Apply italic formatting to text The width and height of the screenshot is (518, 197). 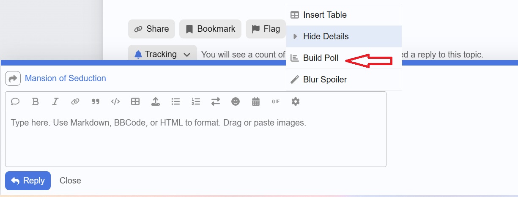coord(55,101)
